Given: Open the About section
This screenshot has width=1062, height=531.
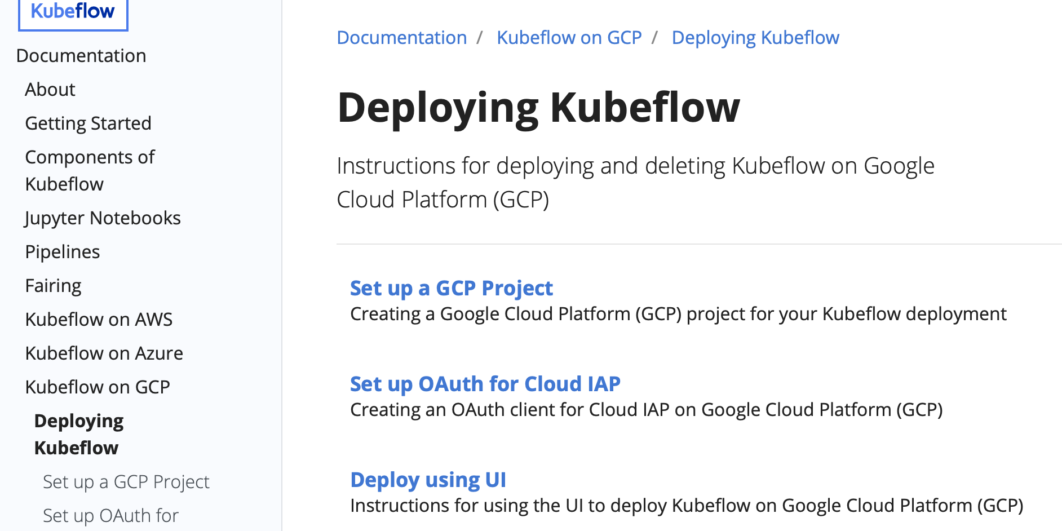Looking at the screenshot, I should (x=50, y=90).
